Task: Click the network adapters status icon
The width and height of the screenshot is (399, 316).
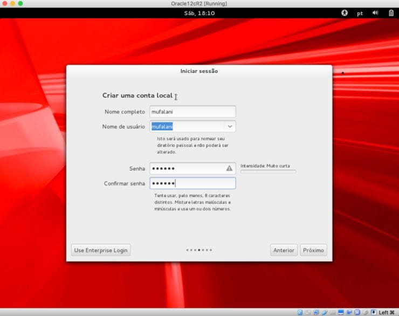Action: (317, 312)
